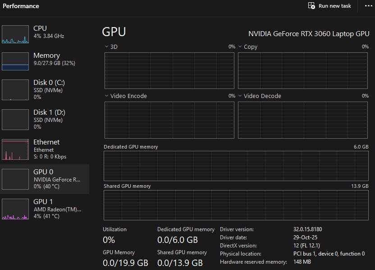Click the Video Decode usage graph
The image size is (375, 270).
(303, 120)
